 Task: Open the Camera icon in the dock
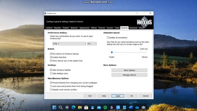point(143,107)
